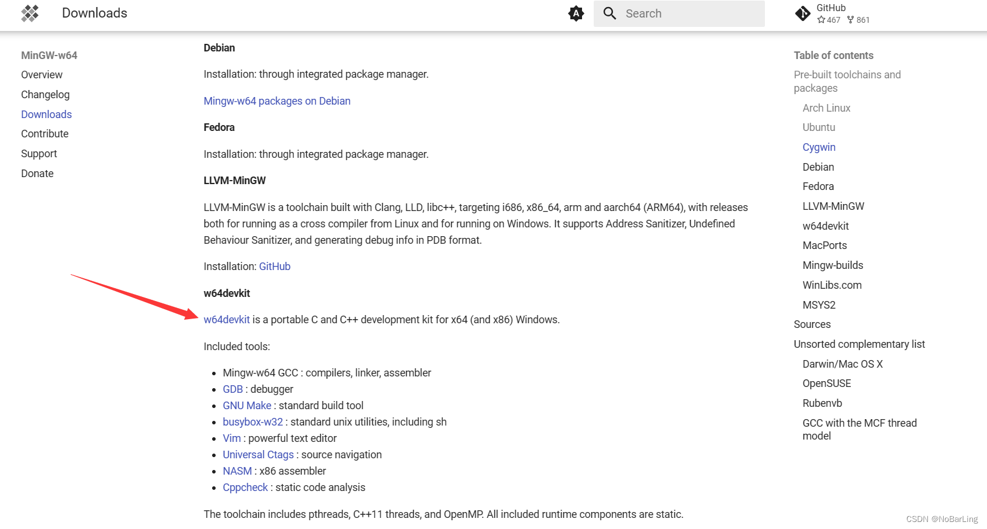The width and height of the screenshot is (987, 529).
Task: Jump to Mingw-builds in contents
Action: 833,265
